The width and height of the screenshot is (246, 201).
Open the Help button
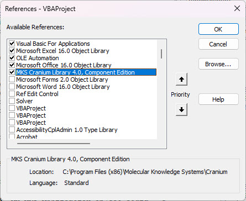[x=218, y=99]
